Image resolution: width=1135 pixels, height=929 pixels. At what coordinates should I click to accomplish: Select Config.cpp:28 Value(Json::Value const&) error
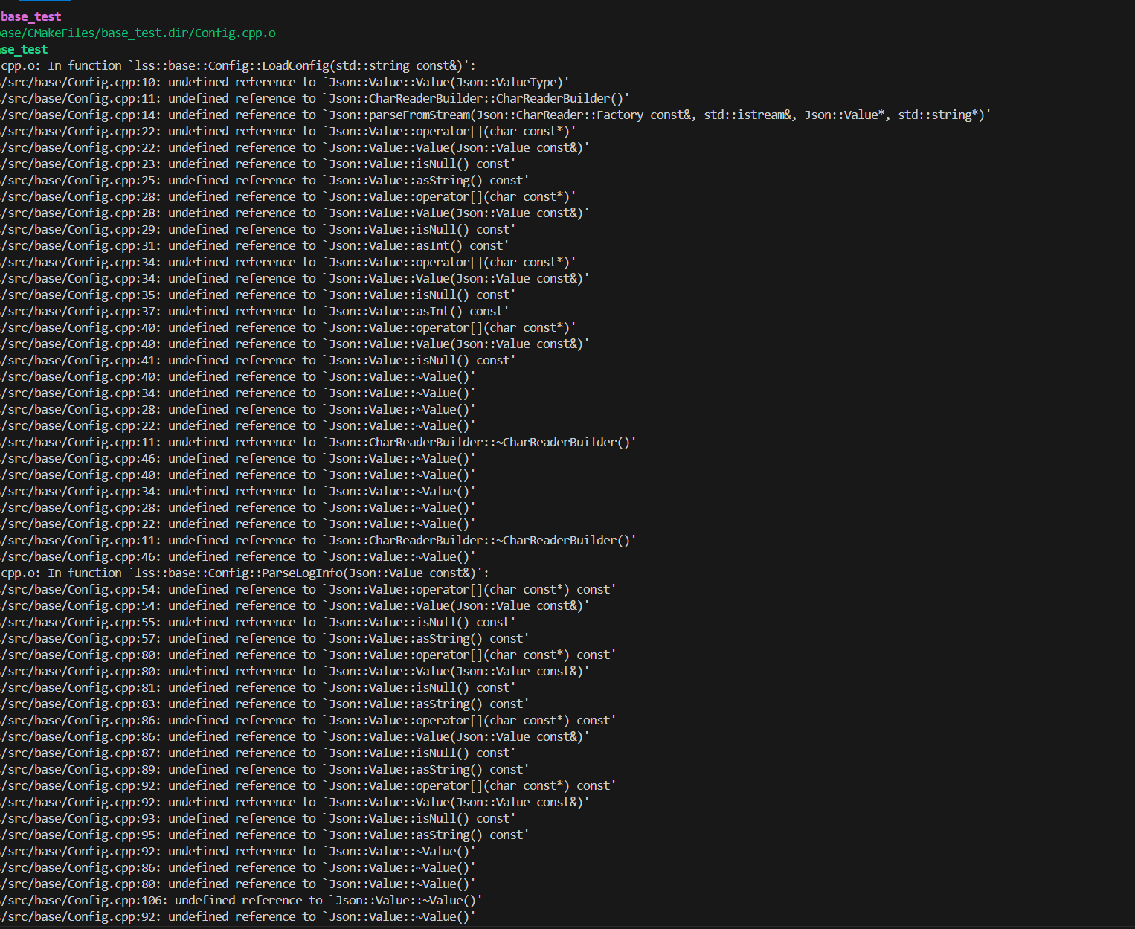(295, 213)
